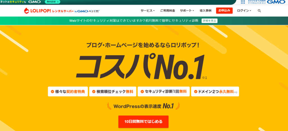This screenshot has height=131, width=288.
Task: Expand the ログイン dropdown menu
Action: [244, 11]
